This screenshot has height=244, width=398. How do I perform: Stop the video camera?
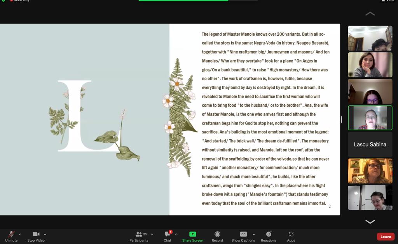click(x=36, y=236)
